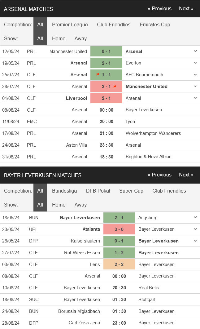Expand the Arsenal vs Everton match chevron
The height and width of the screenshot is (329, 200).
click(x=195, y=63)
